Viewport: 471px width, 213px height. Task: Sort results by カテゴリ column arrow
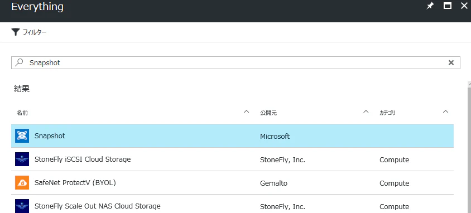445,112
